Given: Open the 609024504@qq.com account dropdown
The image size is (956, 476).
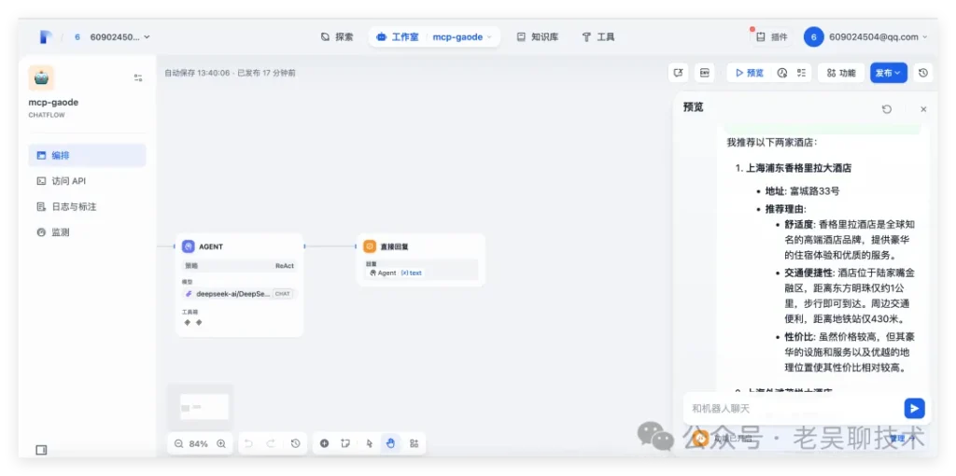Looking at the screenshot, I should pos(866,37).
